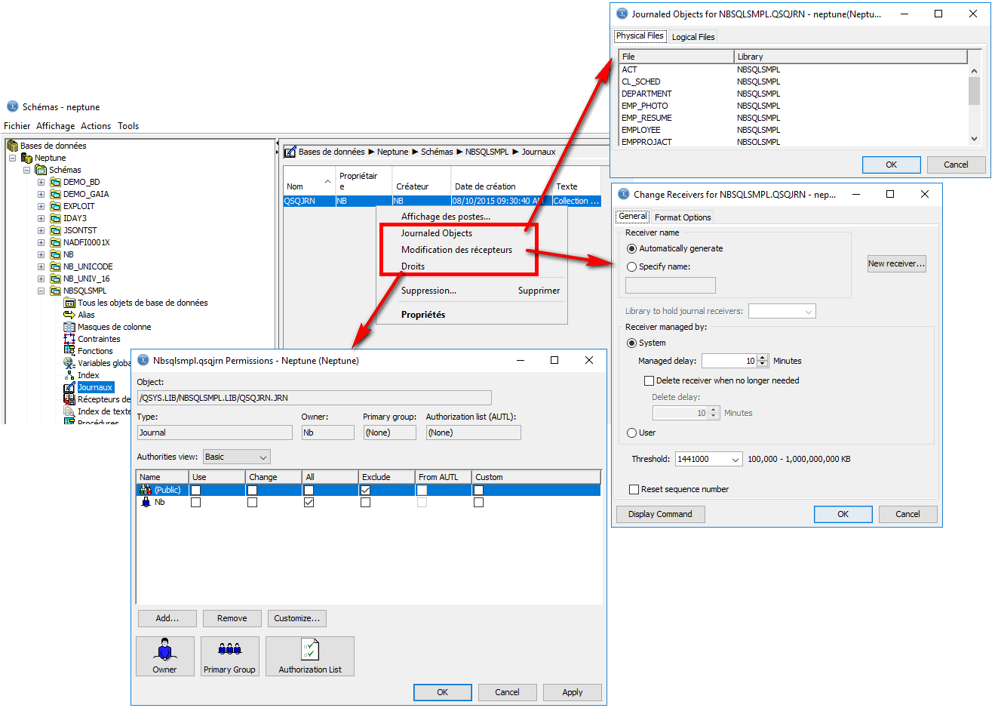Select the Specify name radio button
Screen dimensions: 995x708
coord(632,266)
